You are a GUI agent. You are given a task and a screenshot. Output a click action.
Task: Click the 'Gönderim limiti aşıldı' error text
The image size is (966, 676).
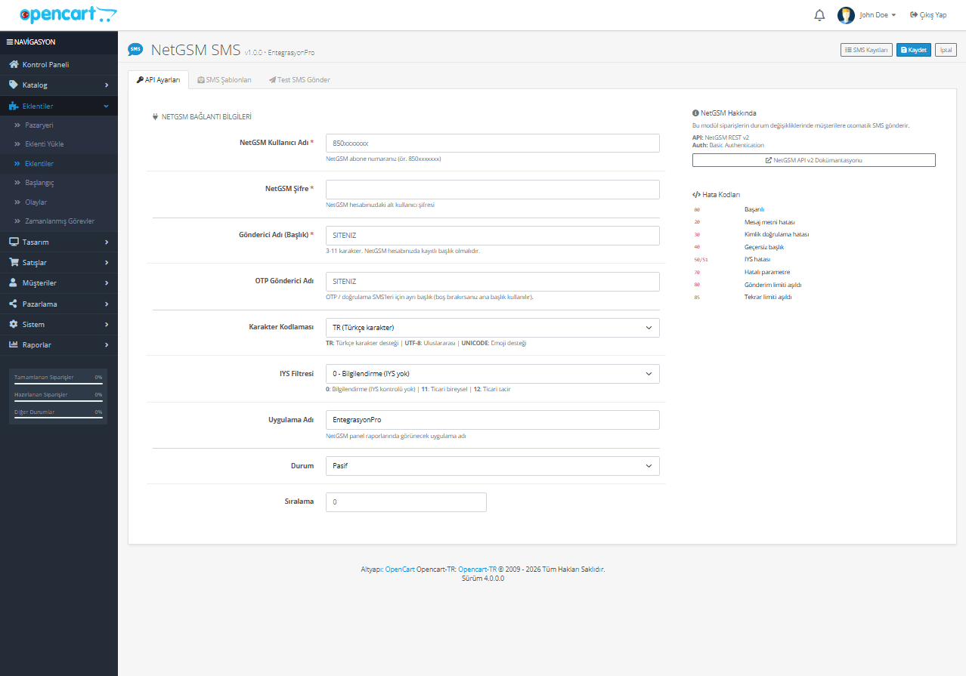coord(772,285)
